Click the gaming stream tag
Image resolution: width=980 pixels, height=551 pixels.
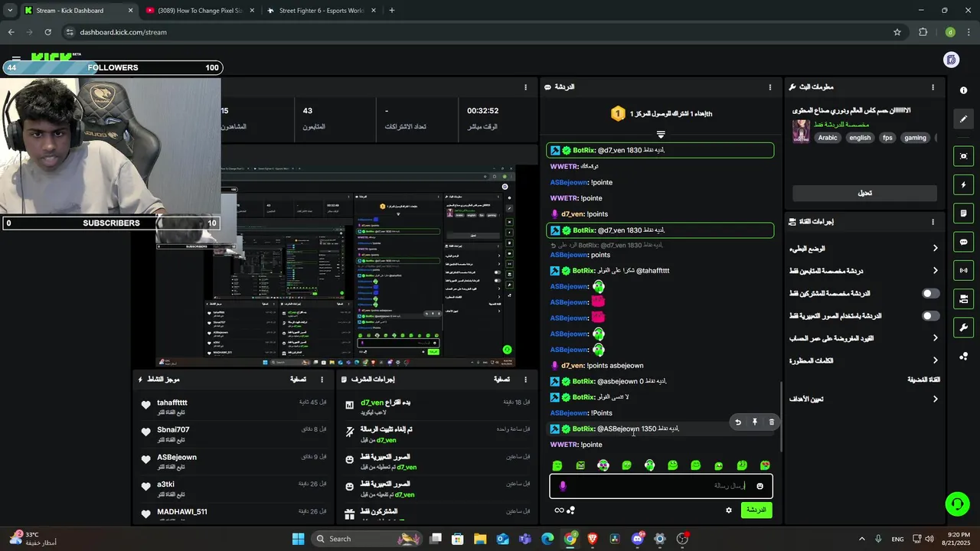click(915, 138)
